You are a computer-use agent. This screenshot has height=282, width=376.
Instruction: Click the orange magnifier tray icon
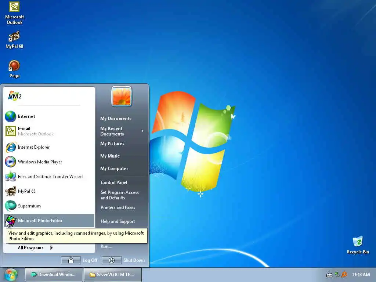coord(344,275)
